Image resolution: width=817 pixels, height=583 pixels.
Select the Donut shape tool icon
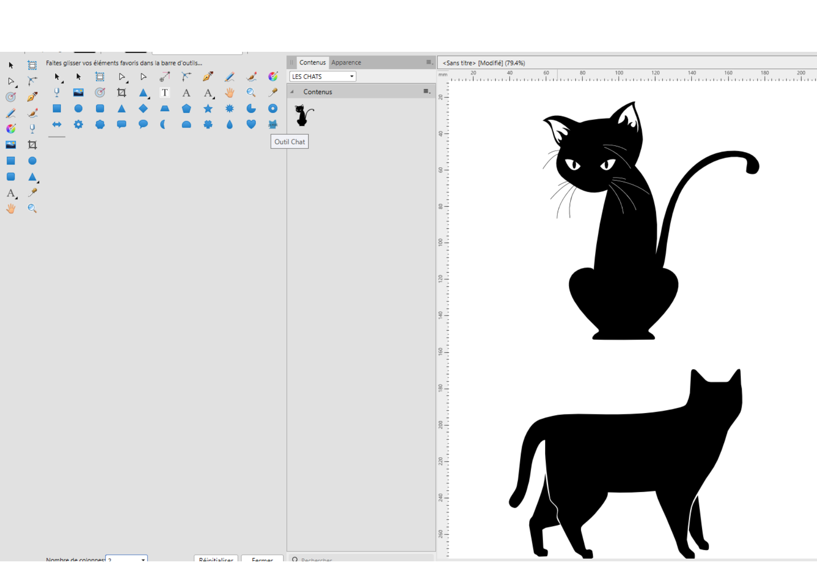273,109
